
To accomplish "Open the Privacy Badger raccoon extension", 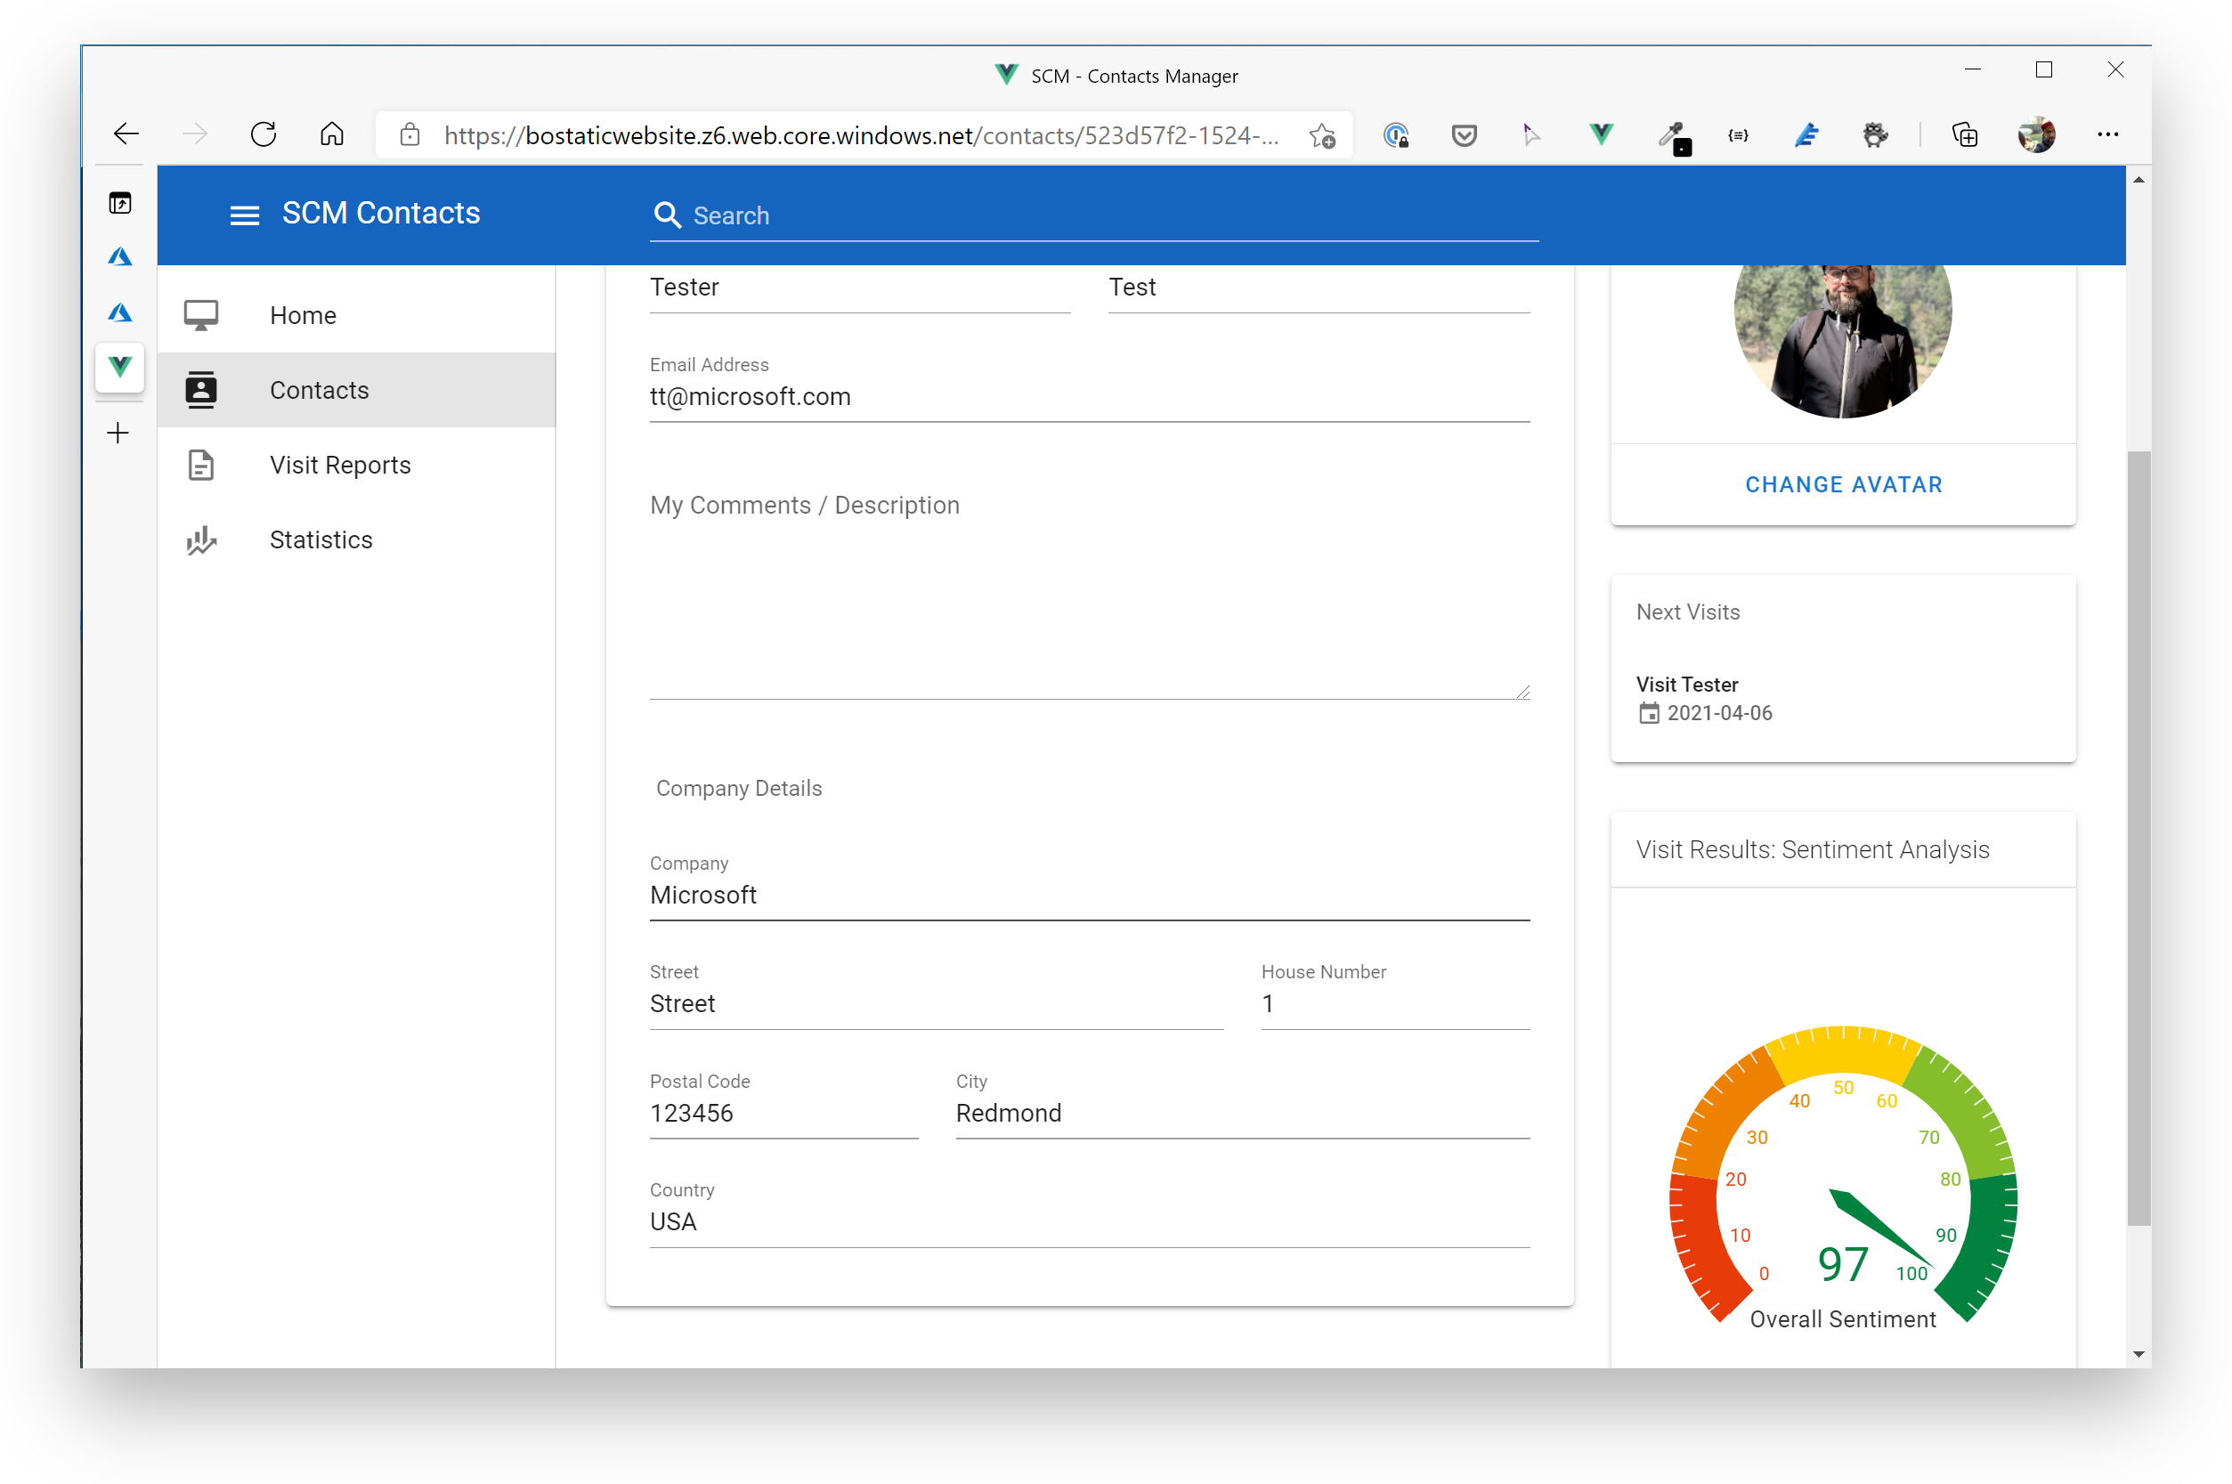I will 1875,134.
